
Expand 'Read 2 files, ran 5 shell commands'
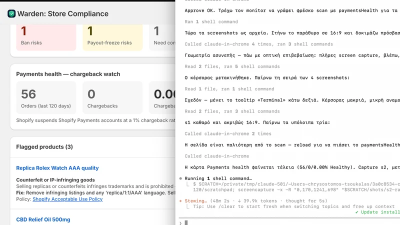point(232,66)
